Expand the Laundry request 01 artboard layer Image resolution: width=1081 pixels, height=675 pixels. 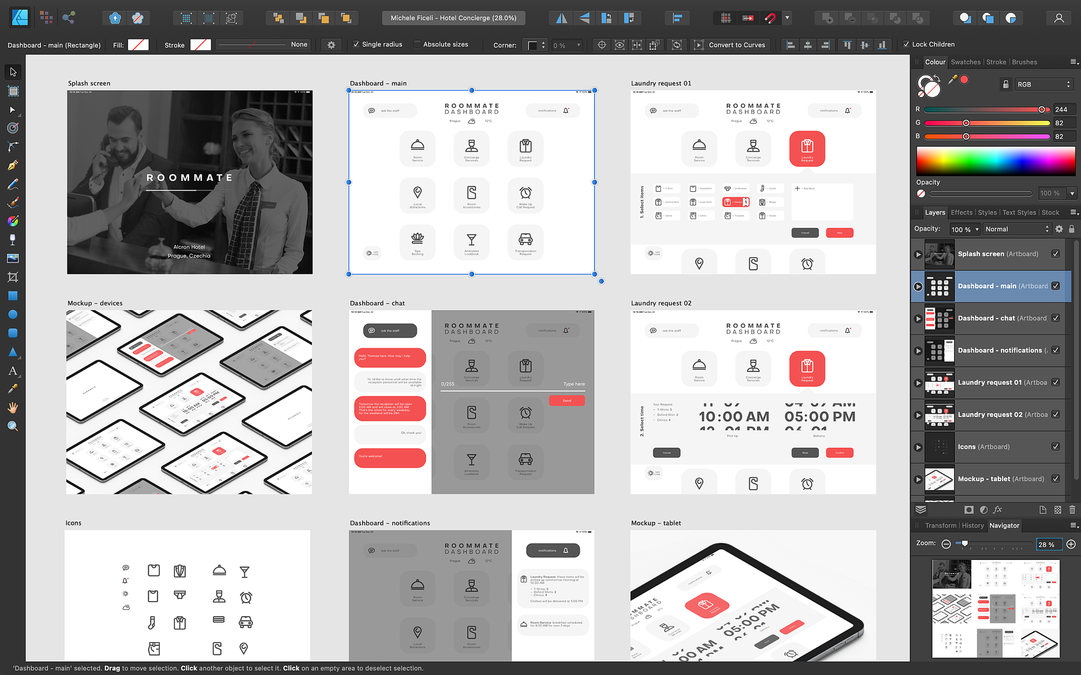click(x=918, y=383)
